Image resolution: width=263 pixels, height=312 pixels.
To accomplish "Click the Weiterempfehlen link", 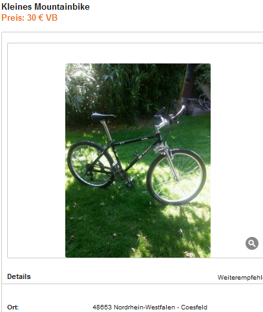I will click(x=240, y=277).
